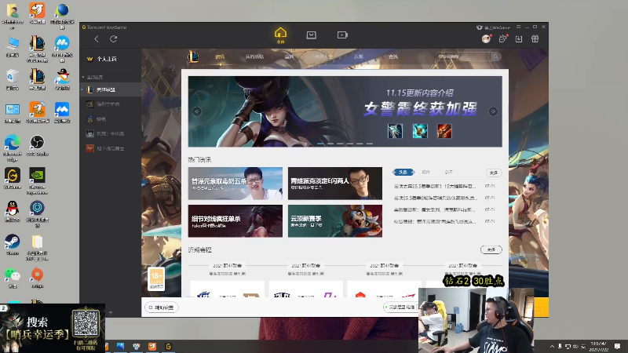
Task: Click the last banner pagination dash
Action: 369,144
